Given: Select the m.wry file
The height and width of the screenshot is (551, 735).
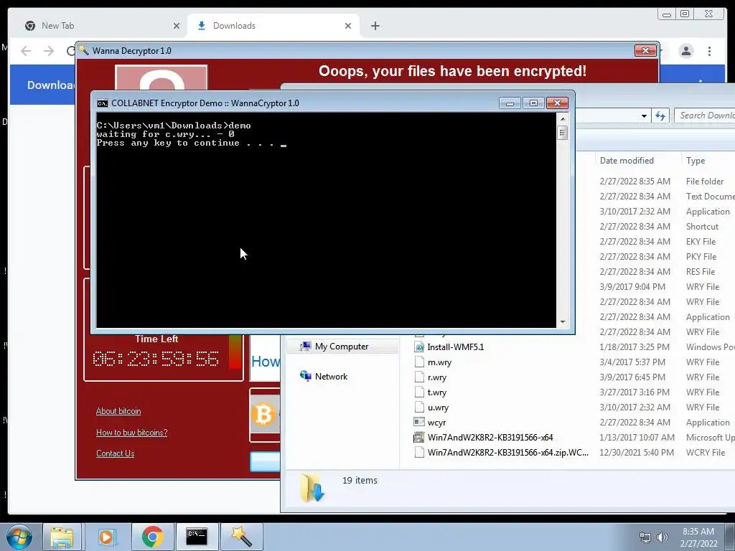Looking at the screenshot, I should tap(439, 362).
